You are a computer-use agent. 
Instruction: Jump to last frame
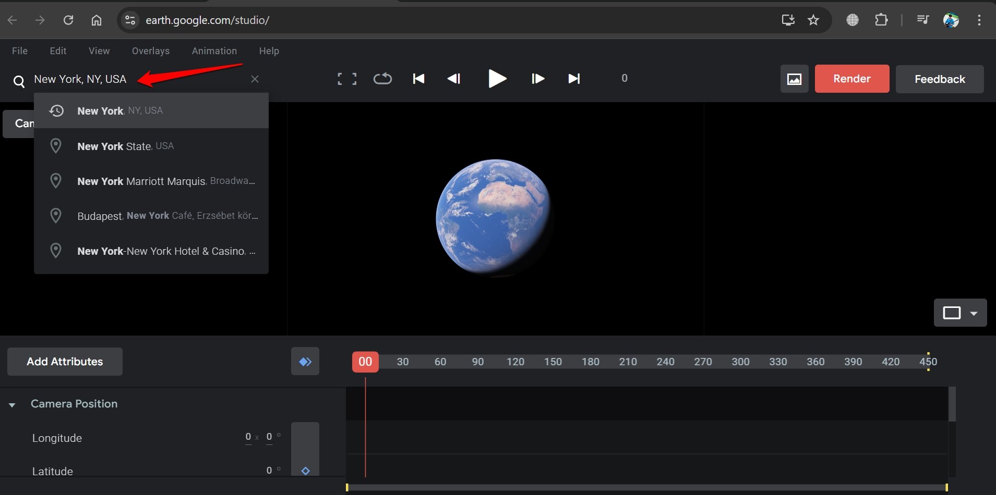pos(574,79)
